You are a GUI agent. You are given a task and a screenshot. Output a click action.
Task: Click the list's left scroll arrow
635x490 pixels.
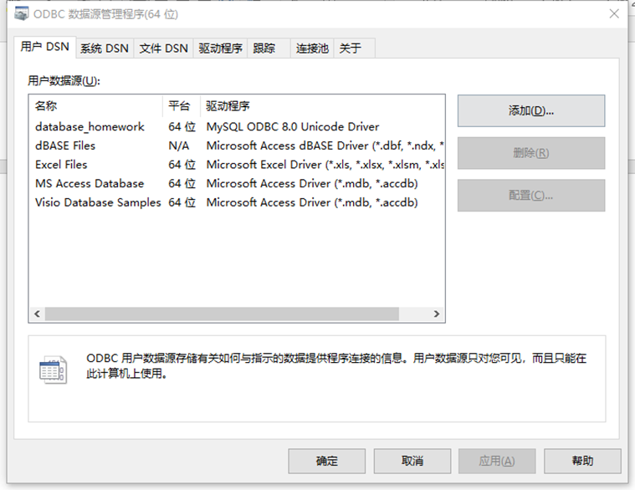(x=38, y=314)
